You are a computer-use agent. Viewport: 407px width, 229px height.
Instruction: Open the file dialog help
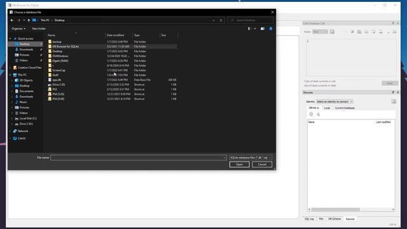pyautogui.click(x=270, y=29)
